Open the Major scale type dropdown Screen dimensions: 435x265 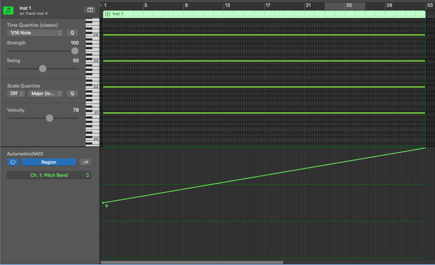point(45,93)
